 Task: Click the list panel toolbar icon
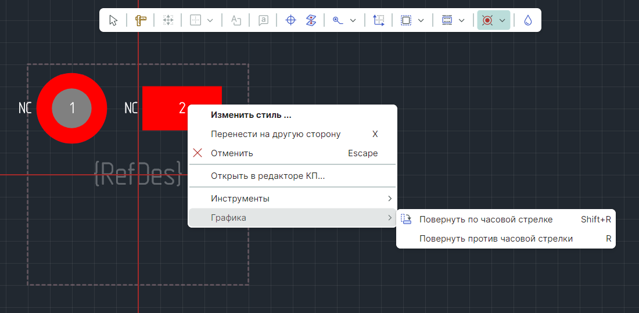coord(447,20)
